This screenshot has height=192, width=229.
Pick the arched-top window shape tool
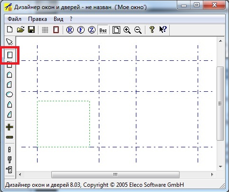click(x=10, y=75)
